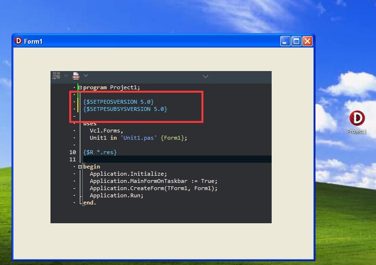Click line number 11 in the gutter
This screenshot has height=265, width=376.
(73, 159)
